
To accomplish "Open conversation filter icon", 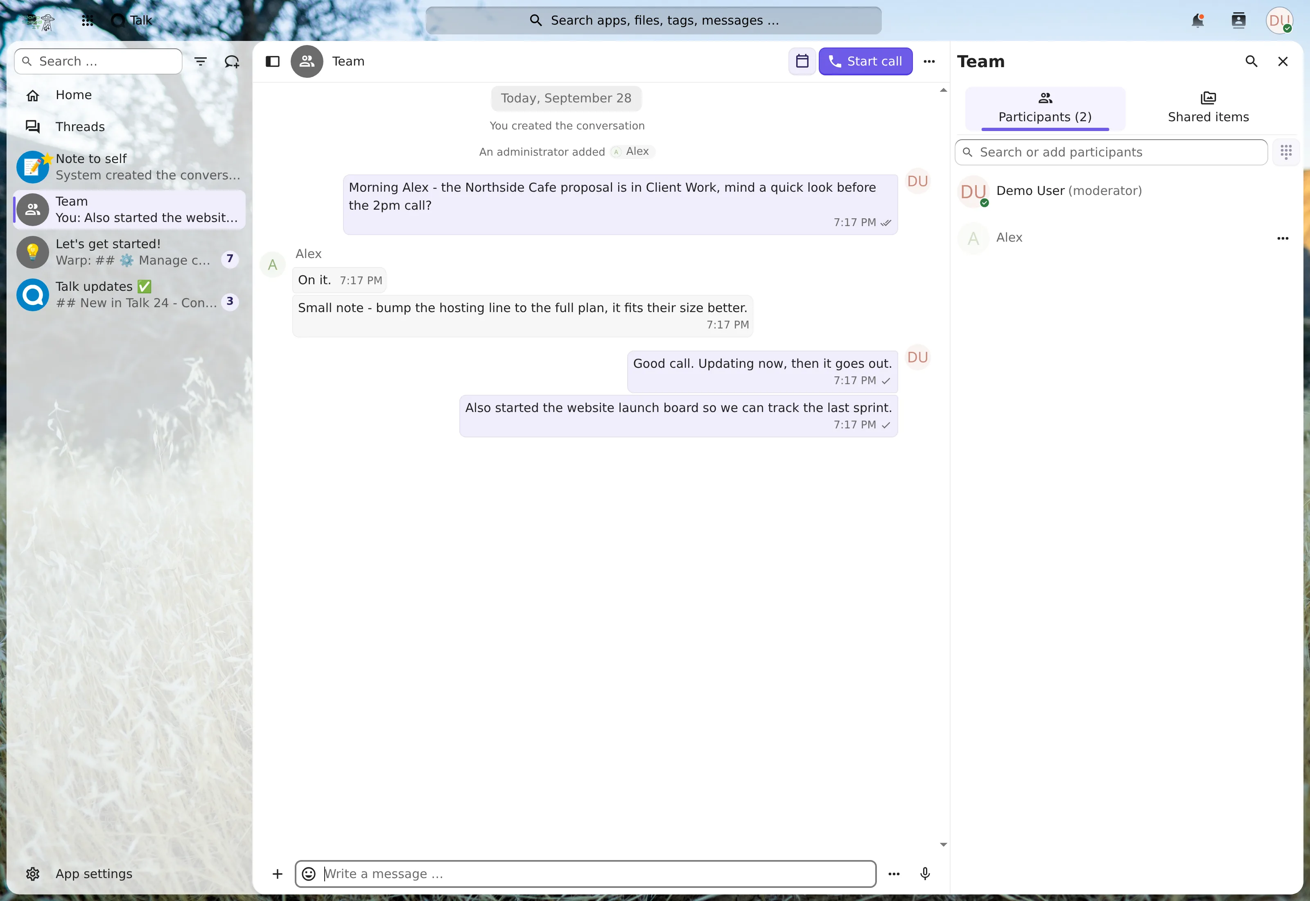I will (200, 61).
